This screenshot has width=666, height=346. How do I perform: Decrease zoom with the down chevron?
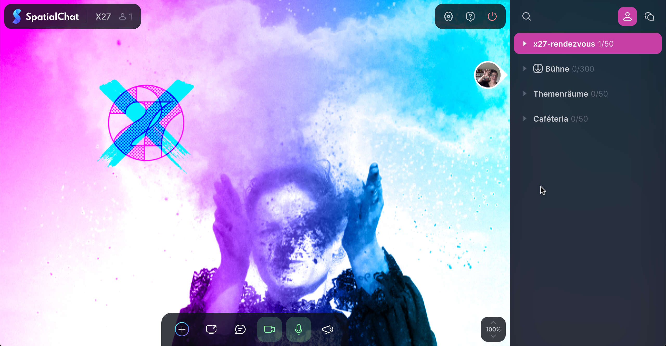click(x=493, y=336)
